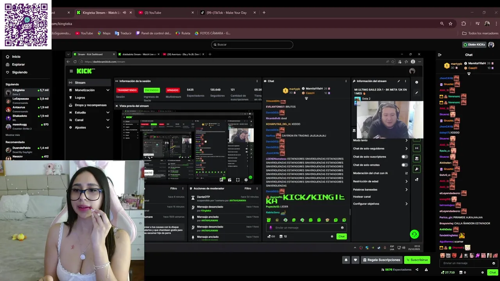This screenshot has width=500, height=281.
Task: Open the Ruleta bookmark
Action: click(x=183, y=33)
